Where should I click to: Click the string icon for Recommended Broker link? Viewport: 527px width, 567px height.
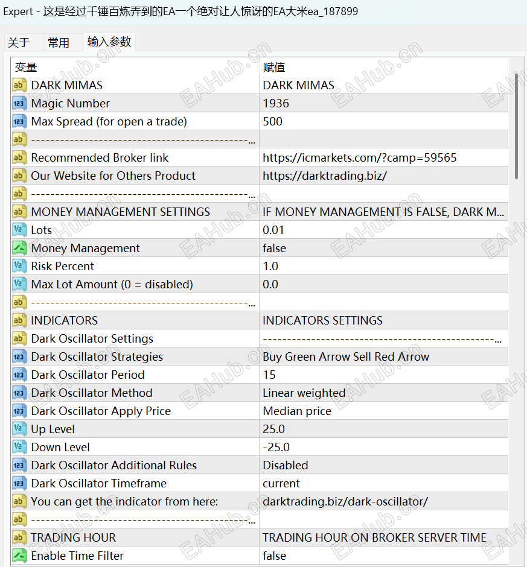coord(19,157)
